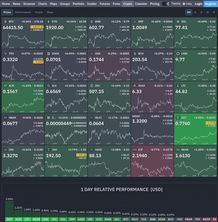Screen dimensions: 218x222
Task: Click the HBAR label in performance chart
Action: pos(189,219)
